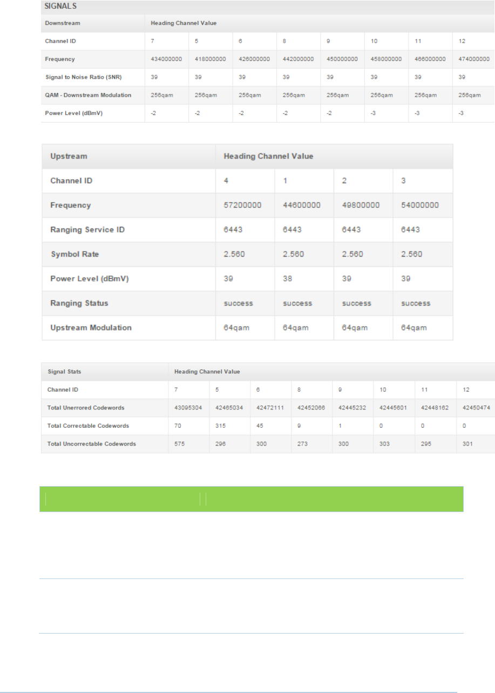This screenshot has height=693, width=495.
Task: Select upstream frequency 57200000
Action: pos(242,205)
